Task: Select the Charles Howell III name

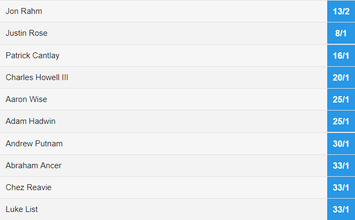Action: pos(37,77)
